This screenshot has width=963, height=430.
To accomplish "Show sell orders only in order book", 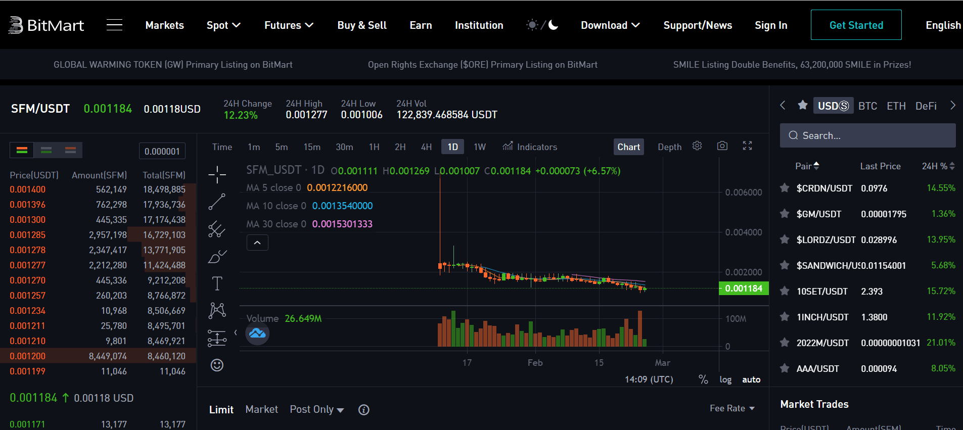I will click(70, 150).
